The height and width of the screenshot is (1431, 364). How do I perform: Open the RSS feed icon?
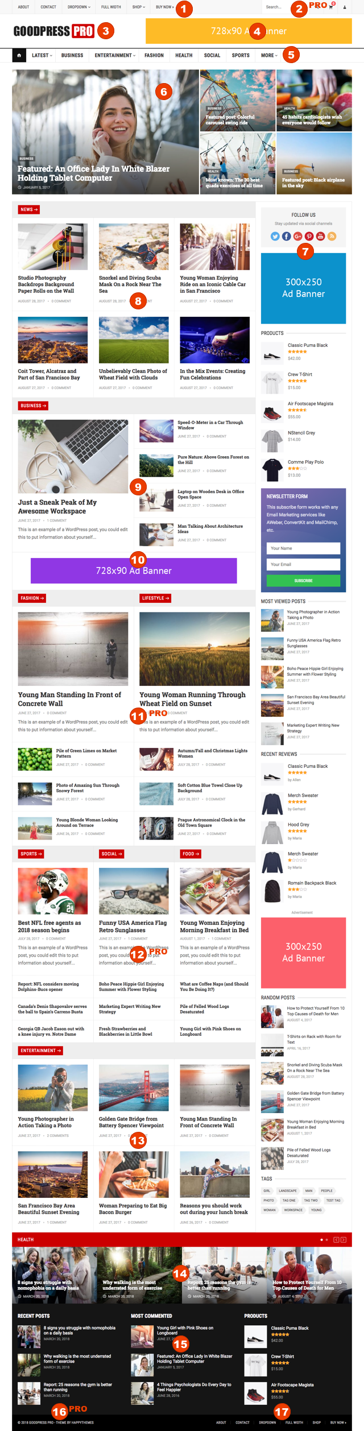click(x=332, y=236)
